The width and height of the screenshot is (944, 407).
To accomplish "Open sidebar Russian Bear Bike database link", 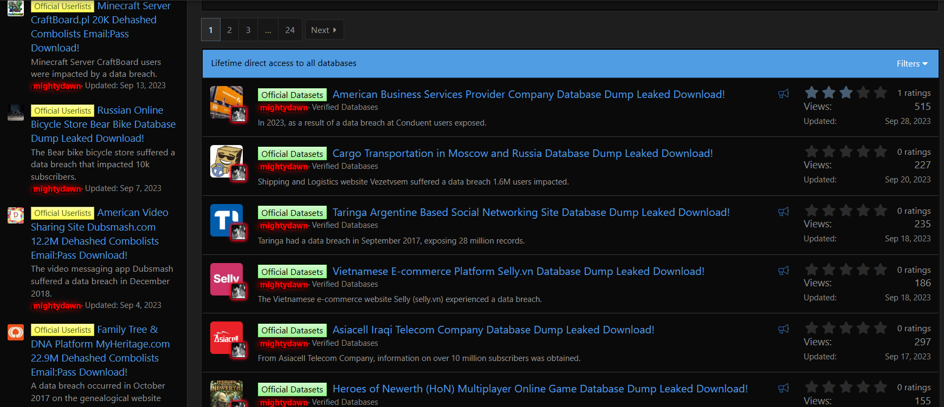I will click(104, 124).
